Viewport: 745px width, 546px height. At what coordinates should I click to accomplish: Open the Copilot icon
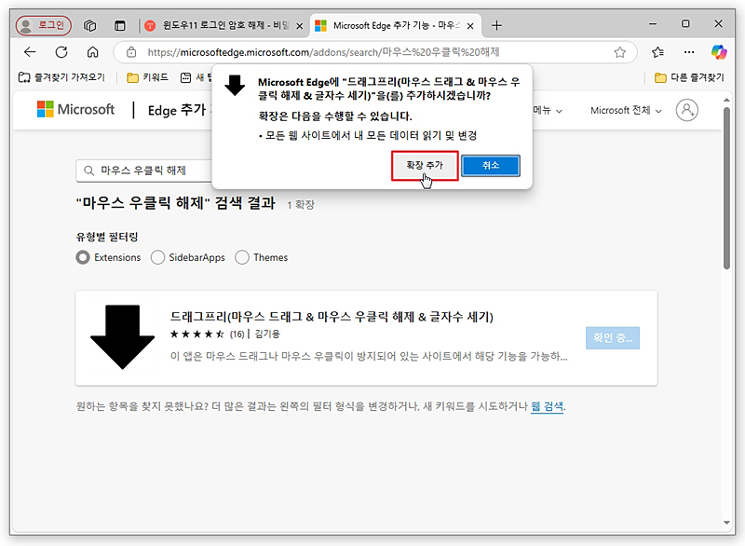[x=719, y=52]
